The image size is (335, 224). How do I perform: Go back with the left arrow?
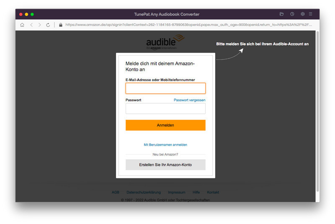coord(31,25)
